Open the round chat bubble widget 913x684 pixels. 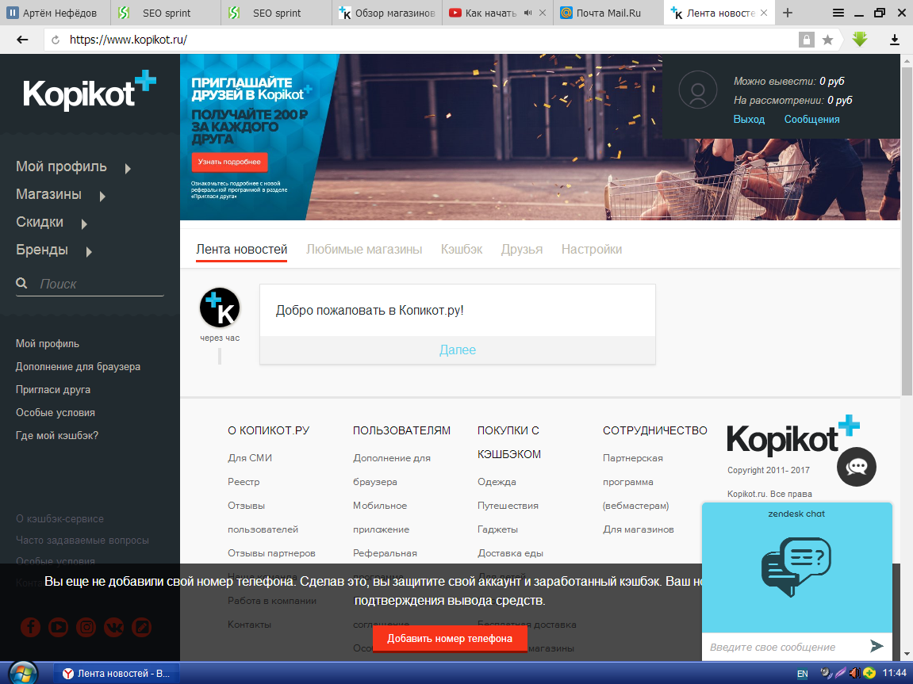857,467
